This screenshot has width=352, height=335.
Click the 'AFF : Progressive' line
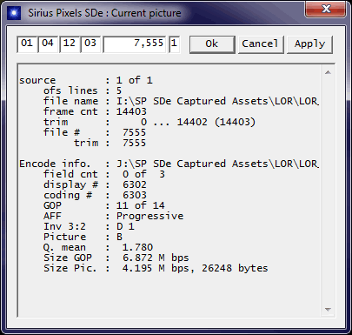114,216
